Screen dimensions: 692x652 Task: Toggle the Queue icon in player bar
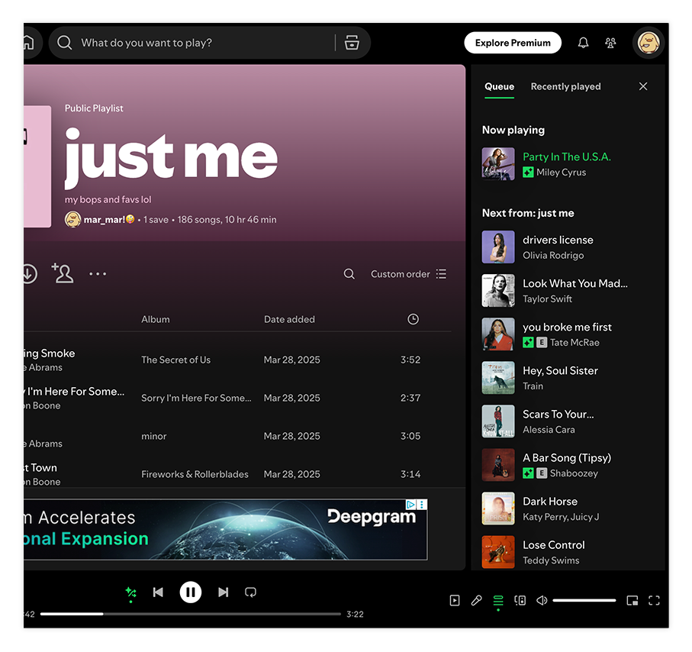497,600
